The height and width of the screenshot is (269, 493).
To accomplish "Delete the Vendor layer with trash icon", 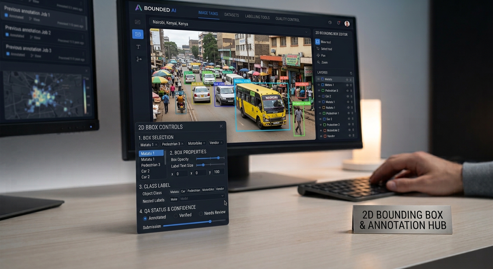I will click(353, 136).
